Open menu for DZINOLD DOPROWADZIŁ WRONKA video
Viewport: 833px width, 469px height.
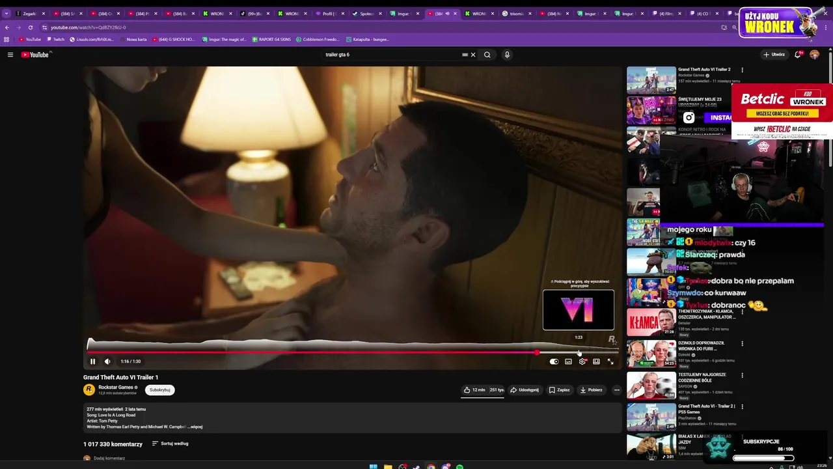pos(742,344)
